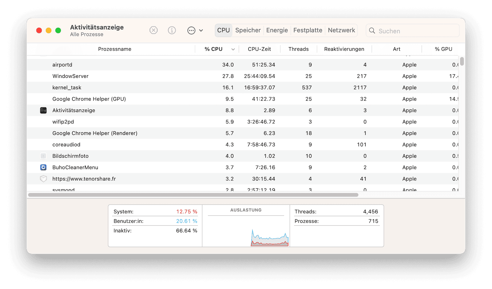This screenshot has width=492, height=289.
Task: Click the ellipsis more-actions toolbar icon
Action: [191, 30]
